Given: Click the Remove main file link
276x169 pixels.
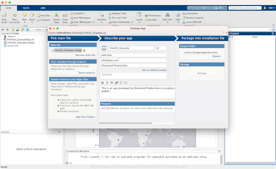Looking at the screenshot, I should pyautogui.click(x=85, y=55).
